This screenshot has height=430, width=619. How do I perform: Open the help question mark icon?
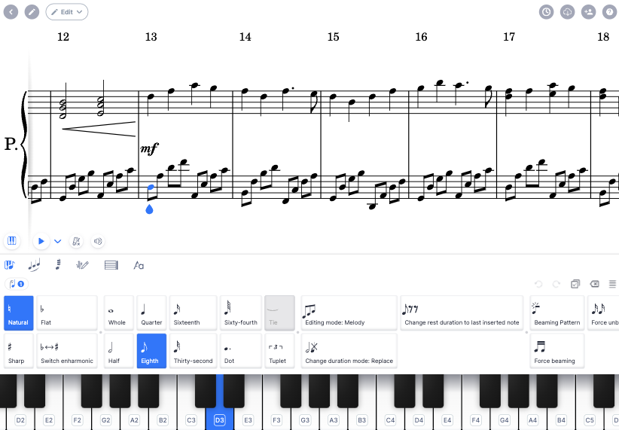[x=609, y=12]
